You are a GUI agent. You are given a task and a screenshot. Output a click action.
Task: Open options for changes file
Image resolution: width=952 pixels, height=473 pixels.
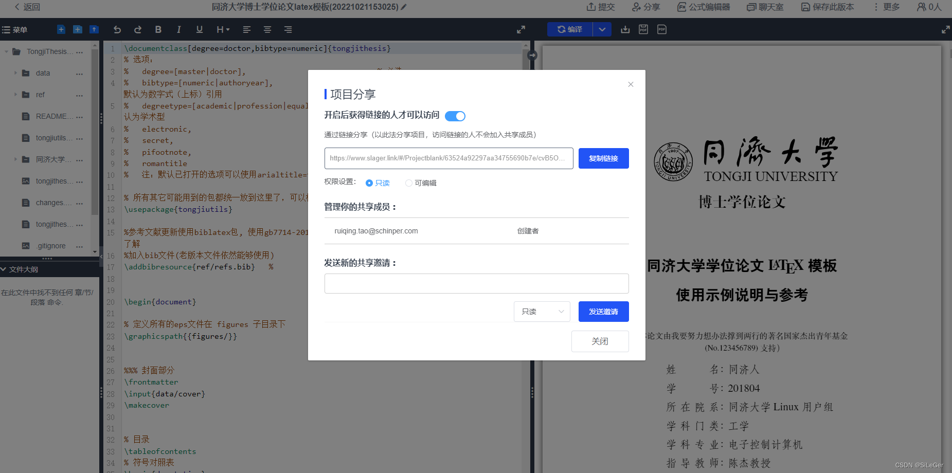[x=79, y=203]
